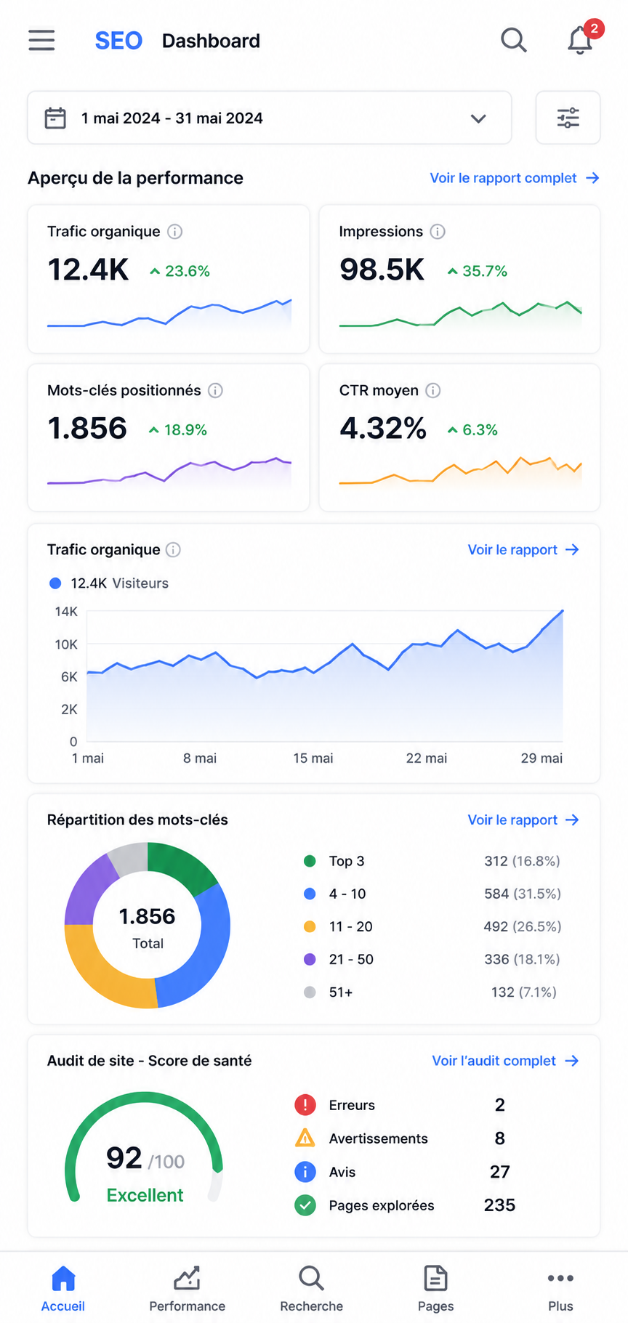Click the Avertissements warning triangle icon

(x=305, y=1138)
